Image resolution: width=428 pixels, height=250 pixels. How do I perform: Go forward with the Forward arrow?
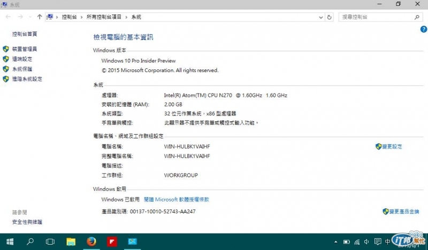pyautogui.click(x=20, y=17)
